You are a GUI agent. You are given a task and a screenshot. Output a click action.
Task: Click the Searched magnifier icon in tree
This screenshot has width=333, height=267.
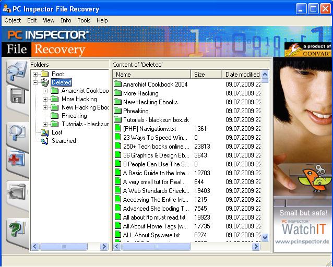(x=44, y=141)
